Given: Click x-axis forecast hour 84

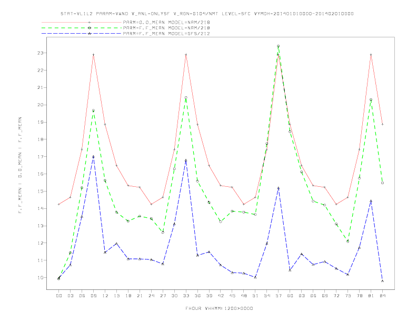Looking at the screenshot, I should coord(382,296).
